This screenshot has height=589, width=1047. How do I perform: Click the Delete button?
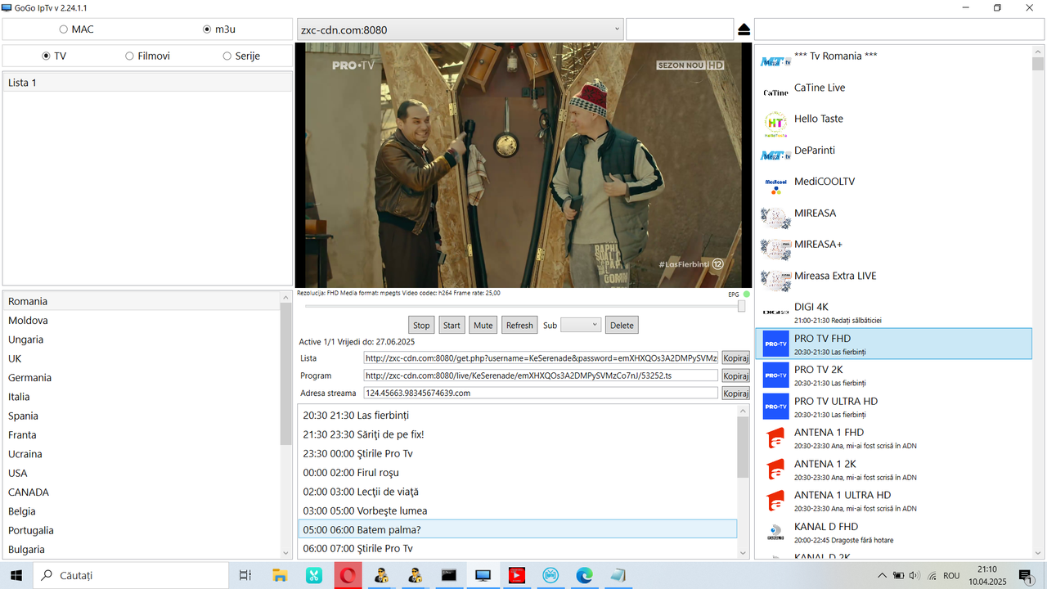(x=622, y=325)
